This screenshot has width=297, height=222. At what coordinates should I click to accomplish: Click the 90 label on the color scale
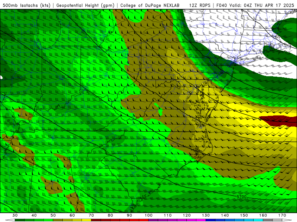[129, 215]
